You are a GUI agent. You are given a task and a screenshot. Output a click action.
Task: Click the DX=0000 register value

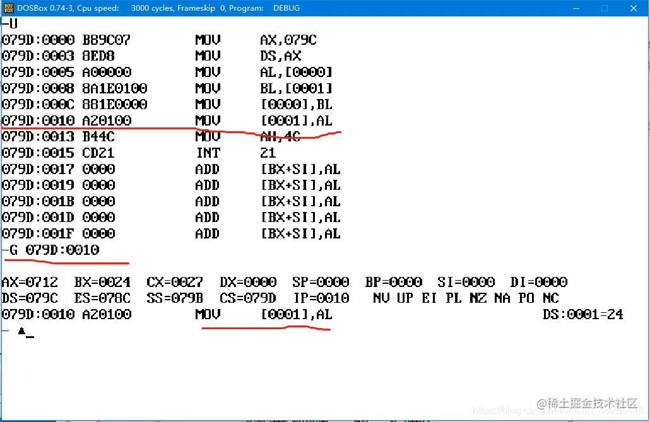[x=248, y=282]
